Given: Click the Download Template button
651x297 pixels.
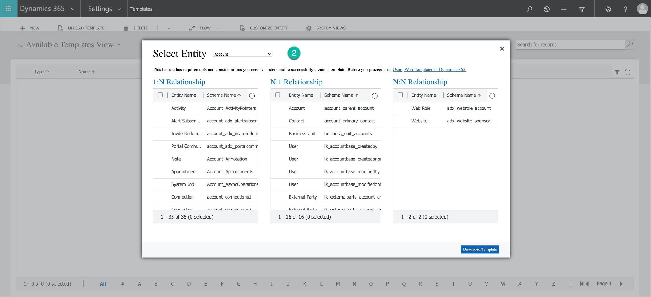Looking at the screenshot, I should coord(480,249).
